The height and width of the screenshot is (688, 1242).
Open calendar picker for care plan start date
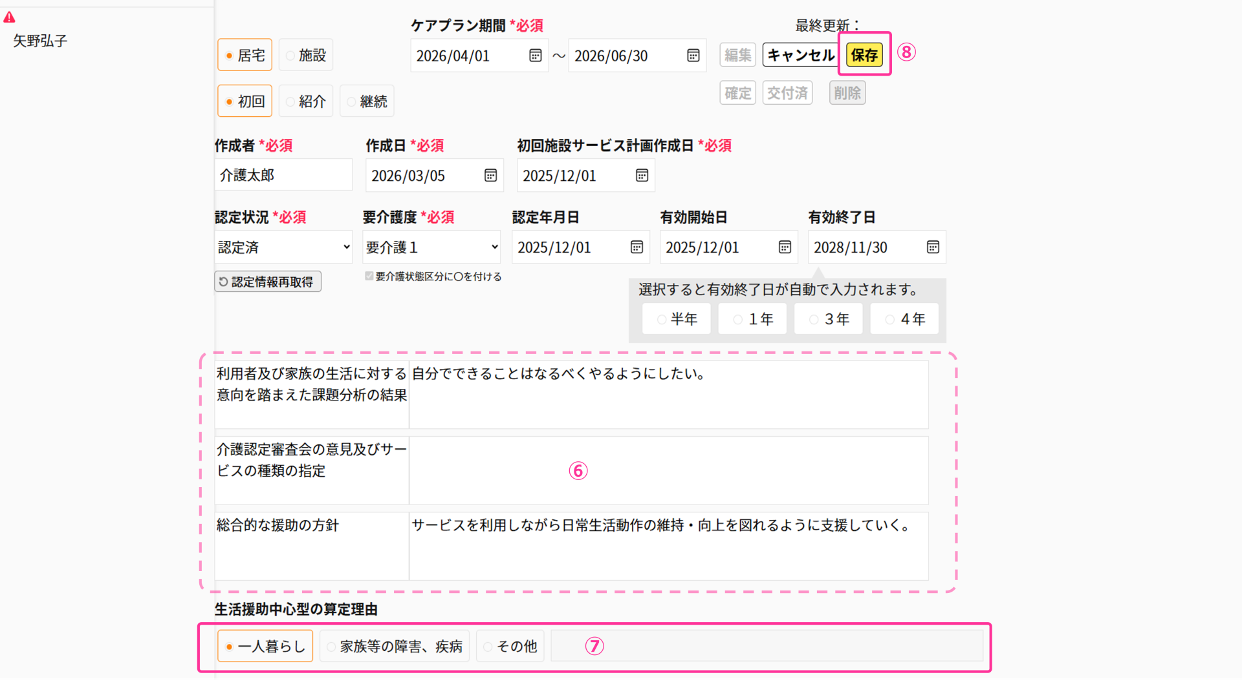pyautogui.click(x=535, y=56)
